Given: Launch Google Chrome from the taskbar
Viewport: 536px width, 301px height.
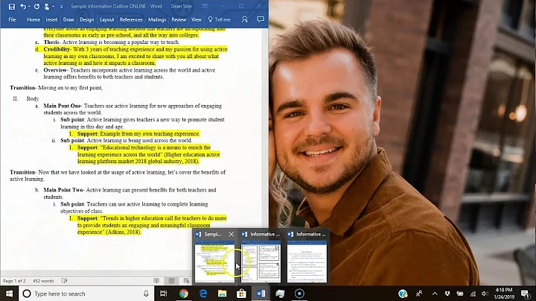Looking at the screenshot, I should point(184,294).
